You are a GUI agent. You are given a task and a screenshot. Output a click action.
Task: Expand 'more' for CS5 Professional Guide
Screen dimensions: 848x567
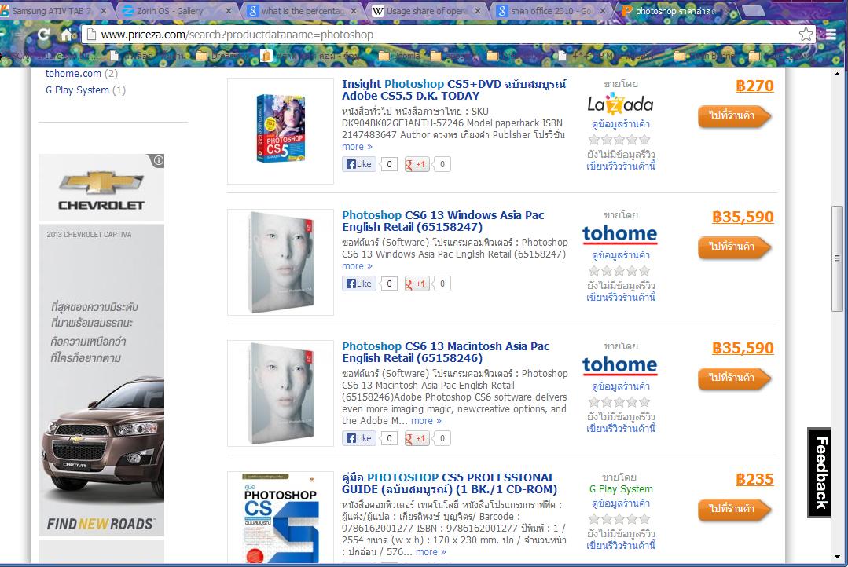[x=431, y=552]
